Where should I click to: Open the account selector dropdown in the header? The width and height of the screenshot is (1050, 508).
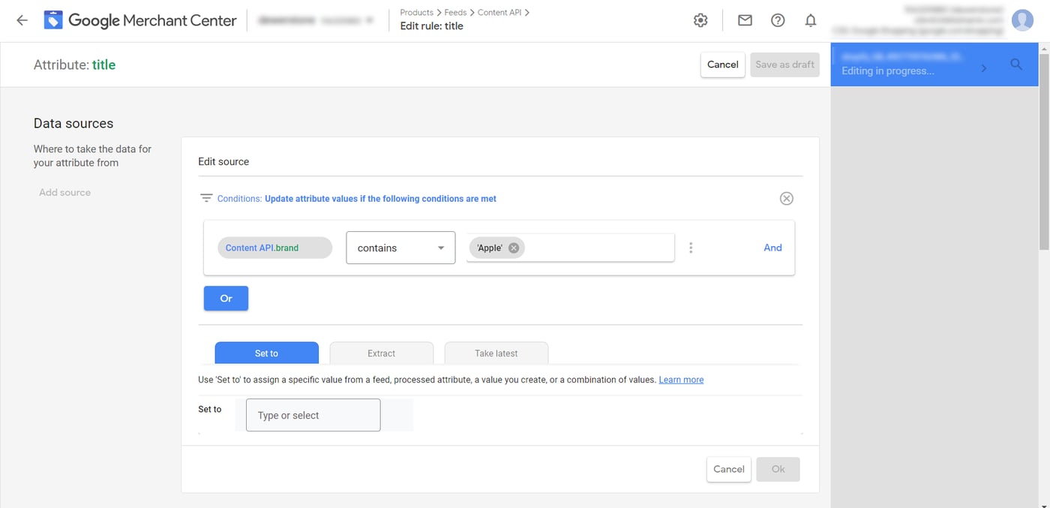point(368,20)
